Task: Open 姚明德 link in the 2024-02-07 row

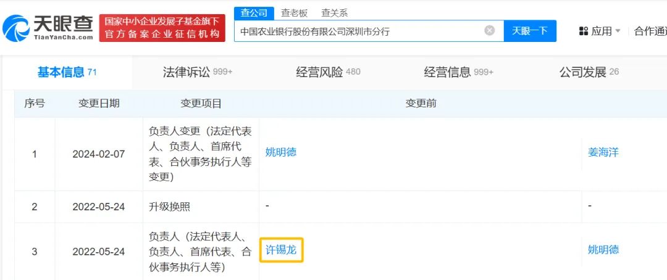Action: pos(281,152)
